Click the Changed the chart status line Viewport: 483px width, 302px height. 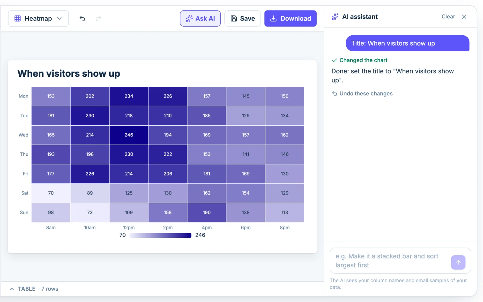[x=360, y=60]
